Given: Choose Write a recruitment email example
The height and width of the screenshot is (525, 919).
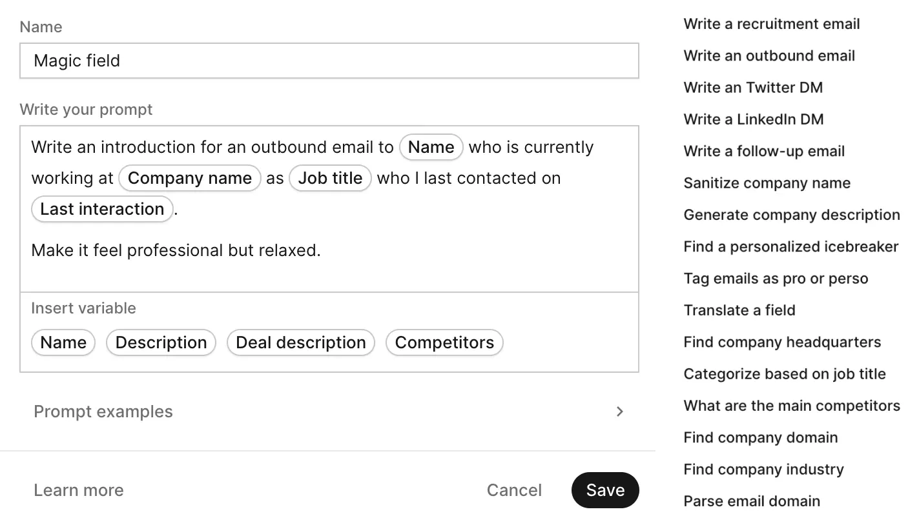Looking at the screenshot, I should pos(772,24).
